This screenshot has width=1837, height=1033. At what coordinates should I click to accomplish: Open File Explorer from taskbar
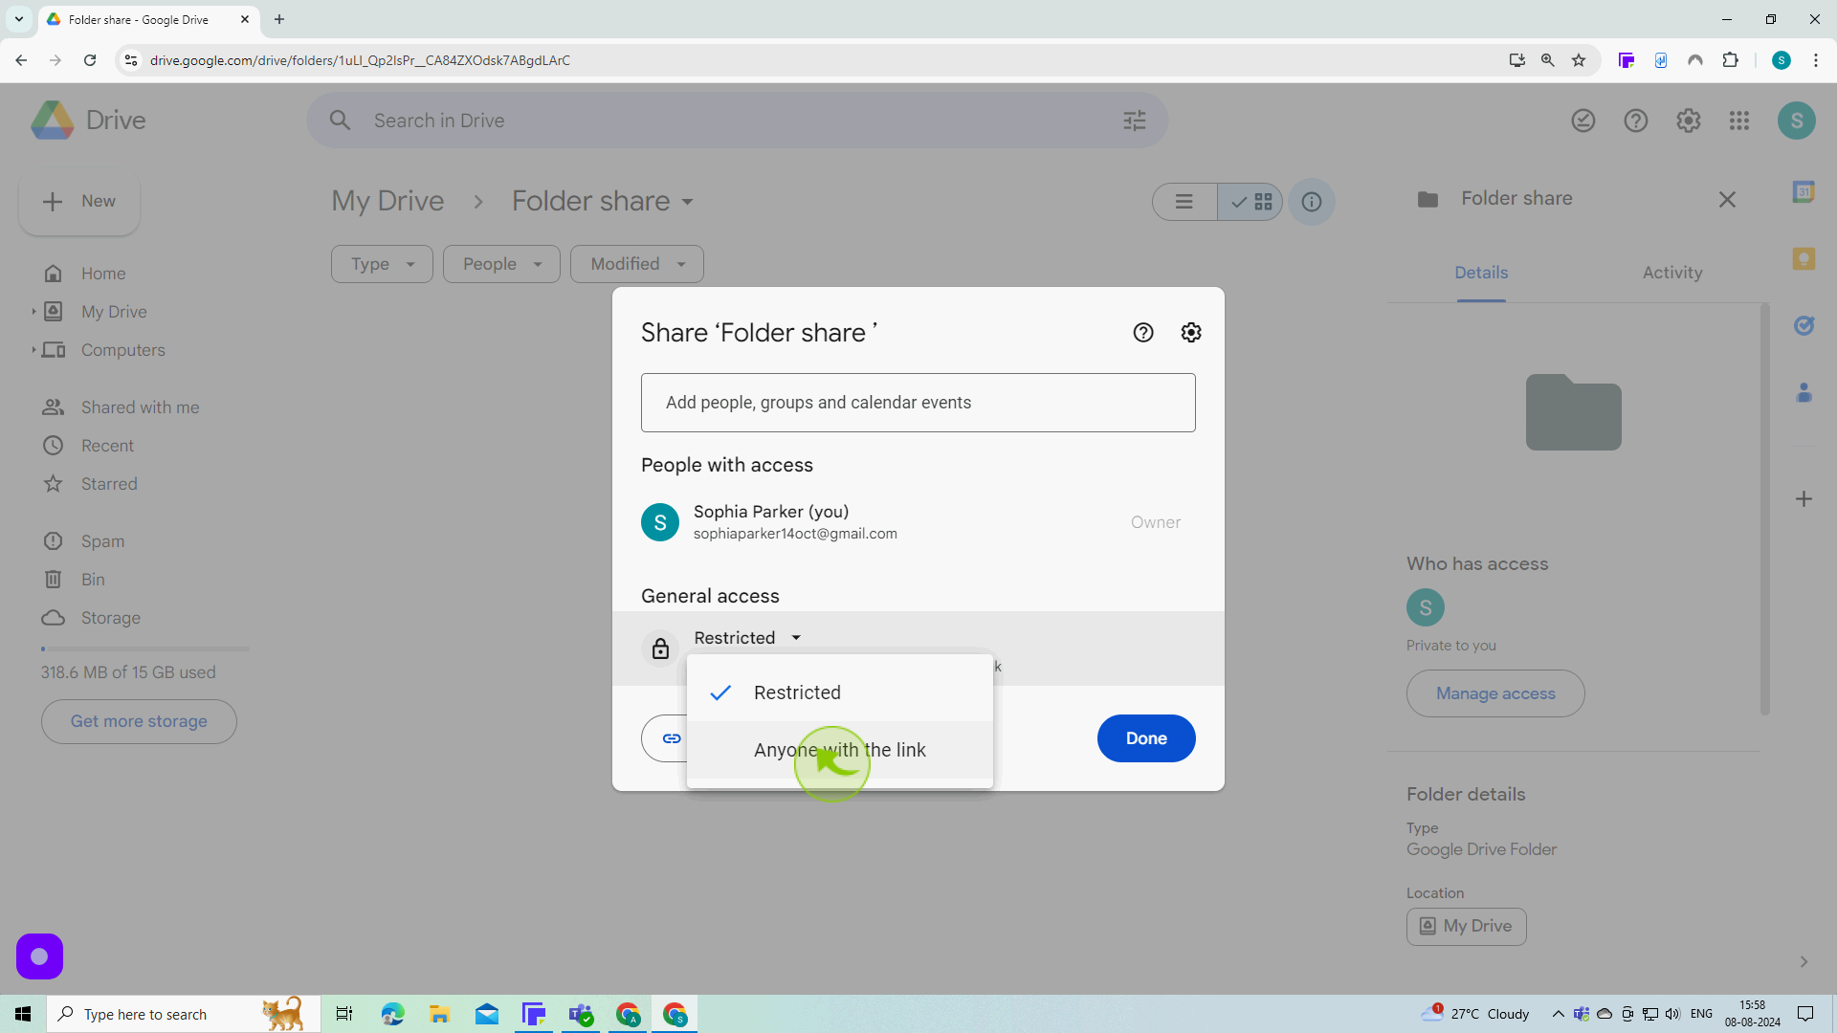(439, 1014)
